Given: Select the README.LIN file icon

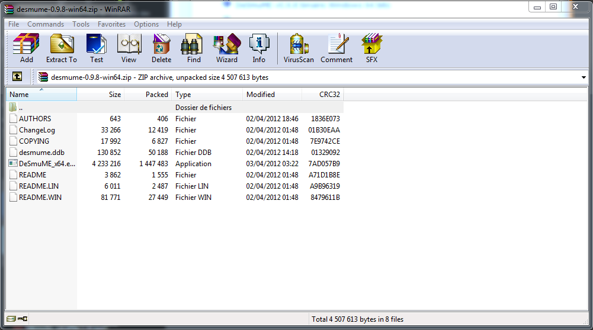Looking at the screenshot, I should pos(13,186).
